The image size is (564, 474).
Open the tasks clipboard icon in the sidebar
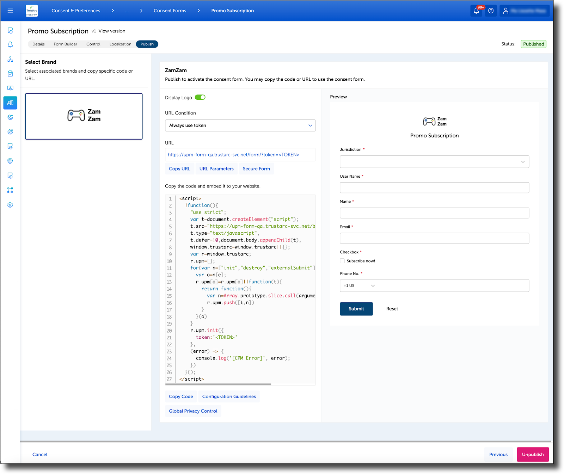(x=10, y=74)
